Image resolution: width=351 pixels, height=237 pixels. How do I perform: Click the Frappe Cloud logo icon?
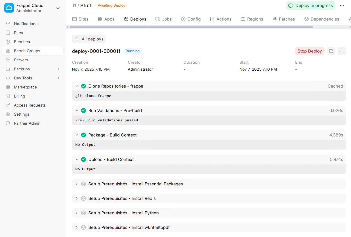(9, 8)
